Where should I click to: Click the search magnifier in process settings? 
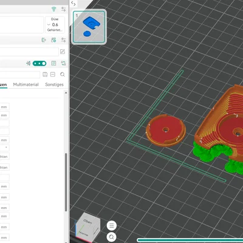[x=63, y=74]
